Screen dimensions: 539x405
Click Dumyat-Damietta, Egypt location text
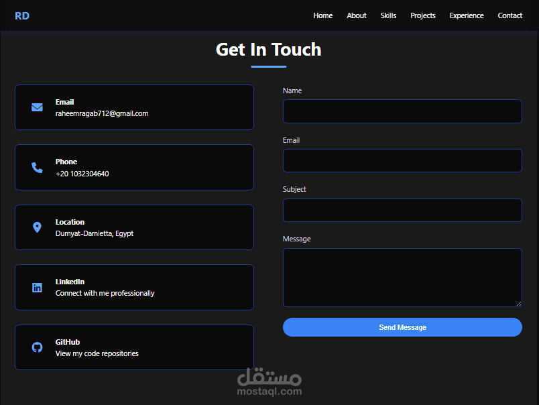(94, 233)
